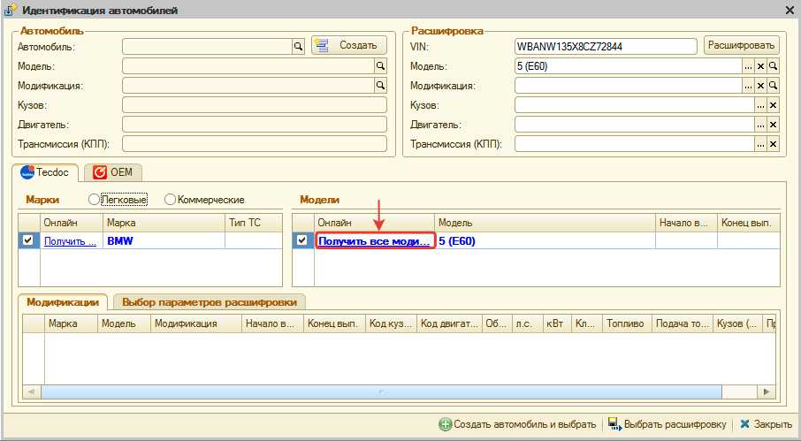Clear the Двигатель decoding field with X
The height and width of the screenshot is (441, 801).
(x=773, y=125)
